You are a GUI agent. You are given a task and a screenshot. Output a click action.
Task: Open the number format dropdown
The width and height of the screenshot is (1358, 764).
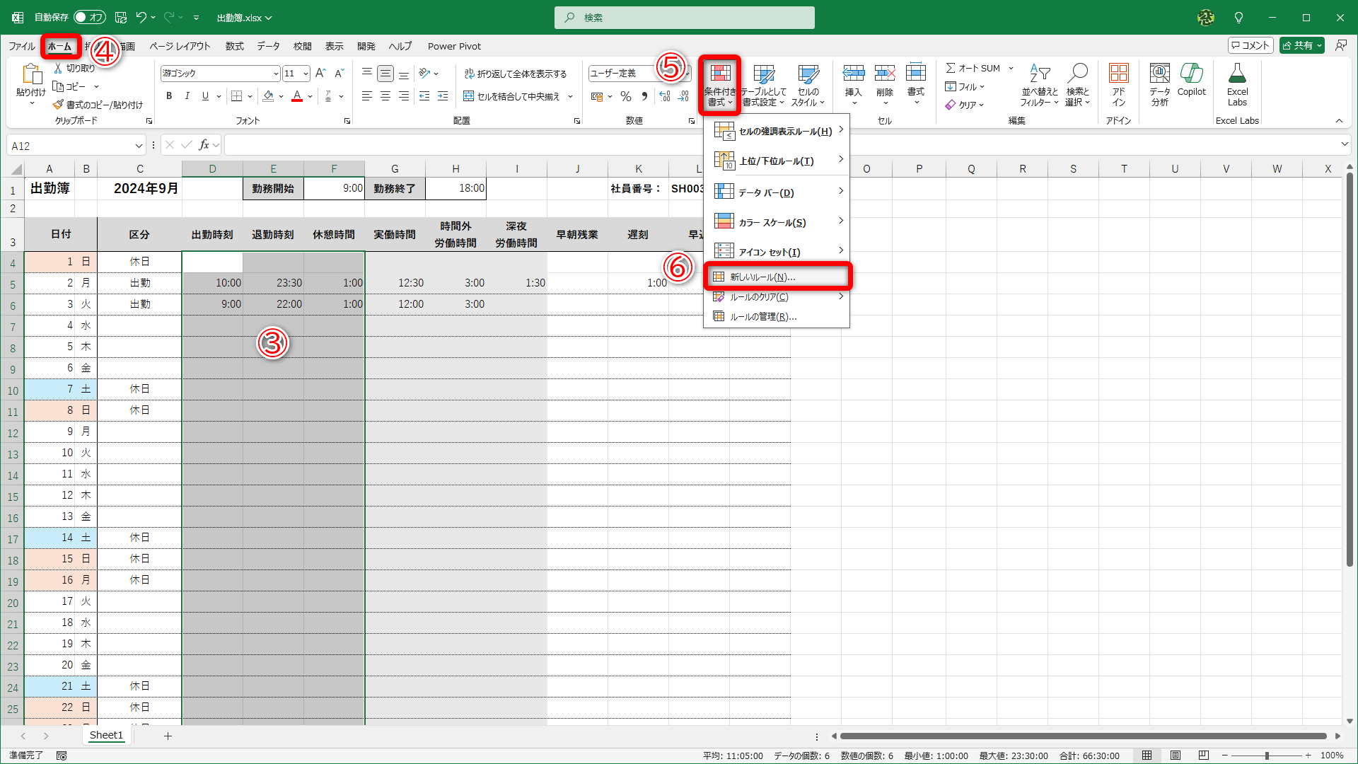click(x=687, y=74)
